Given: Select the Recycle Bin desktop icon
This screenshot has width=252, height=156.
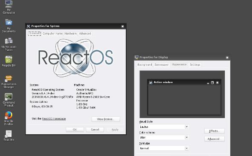Looking at the screenshot, I should pos(9,61).
